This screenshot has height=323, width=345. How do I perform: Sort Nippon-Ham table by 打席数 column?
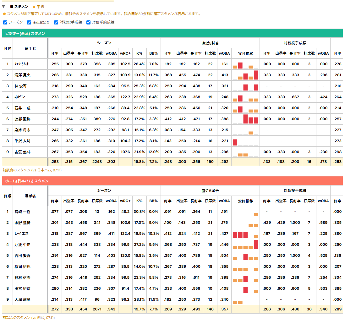click(x=97, y=201)
